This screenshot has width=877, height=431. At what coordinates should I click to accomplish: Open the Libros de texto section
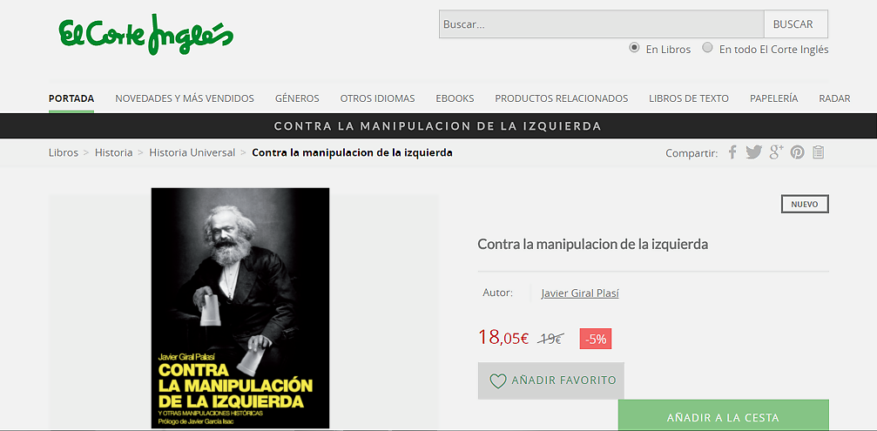[689, 98]
